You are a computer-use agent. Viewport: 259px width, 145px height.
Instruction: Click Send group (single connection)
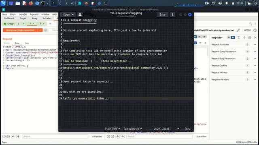click(x=20, y=30)
